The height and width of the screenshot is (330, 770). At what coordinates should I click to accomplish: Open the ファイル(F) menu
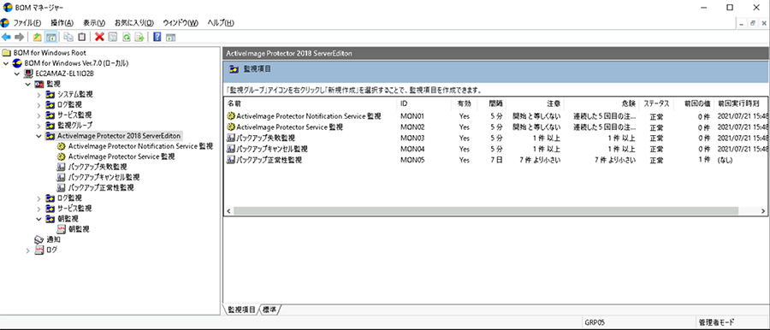click(27, 22)
